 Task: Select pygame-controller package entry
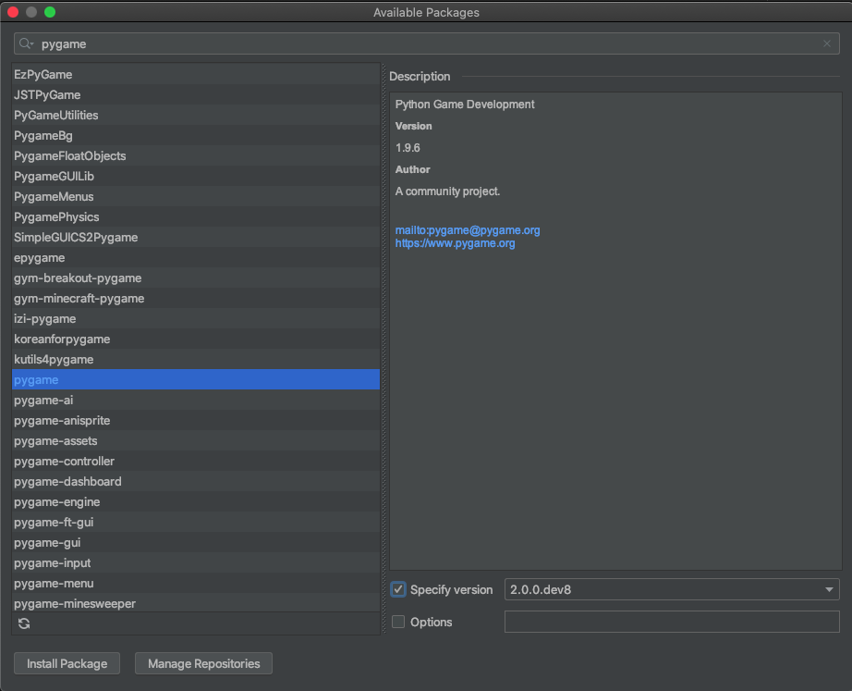(x=64, y=461)
